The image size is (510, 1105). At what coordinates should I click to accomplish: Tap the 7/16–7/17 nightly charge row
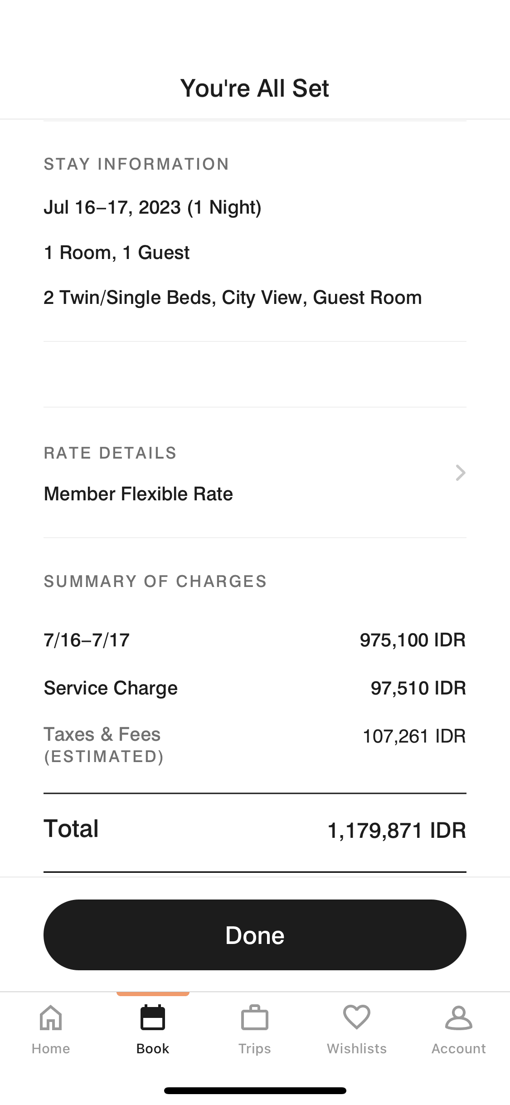coord(255,640)
